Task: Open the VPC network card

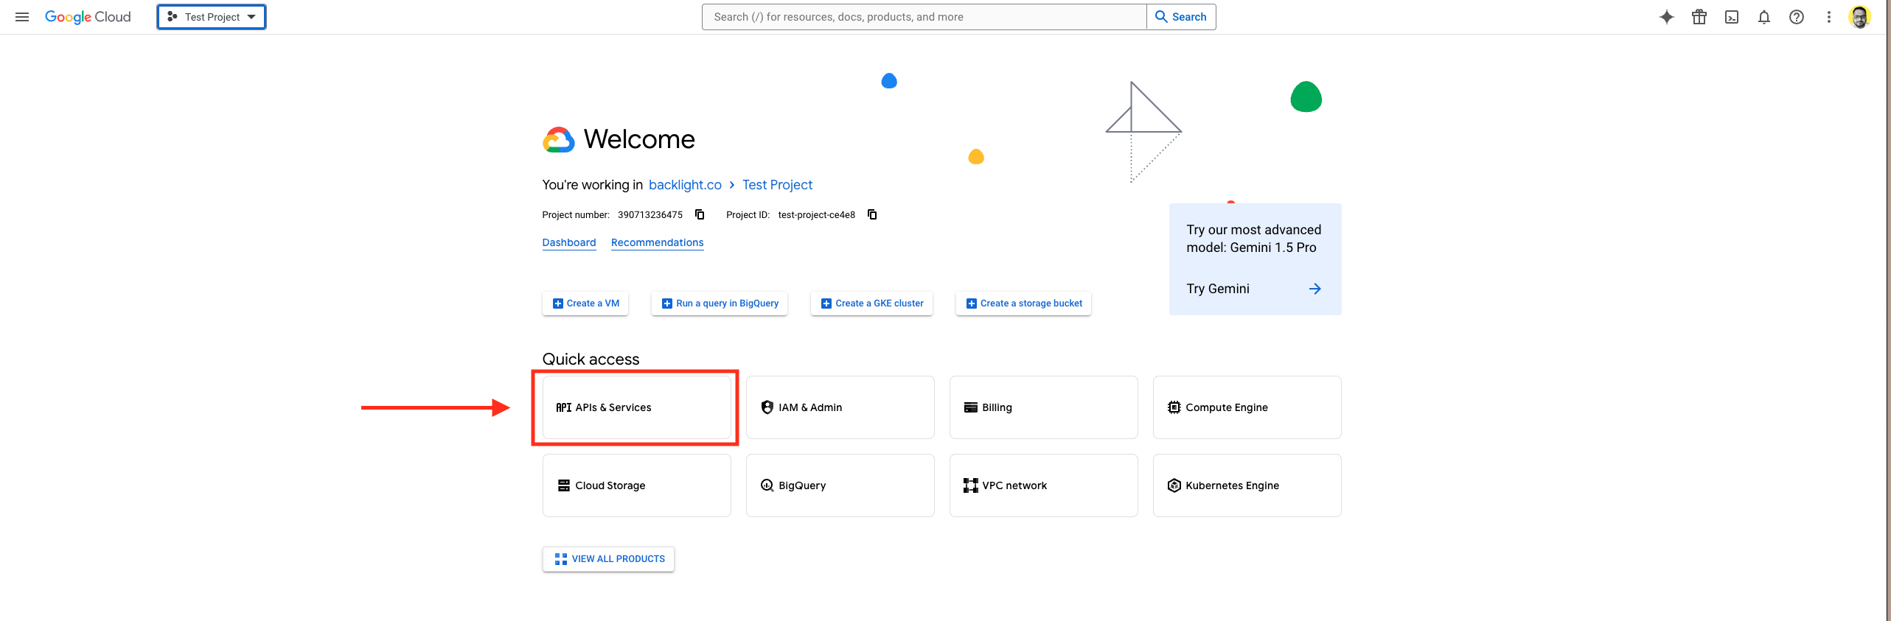Action: point(1044,485)
